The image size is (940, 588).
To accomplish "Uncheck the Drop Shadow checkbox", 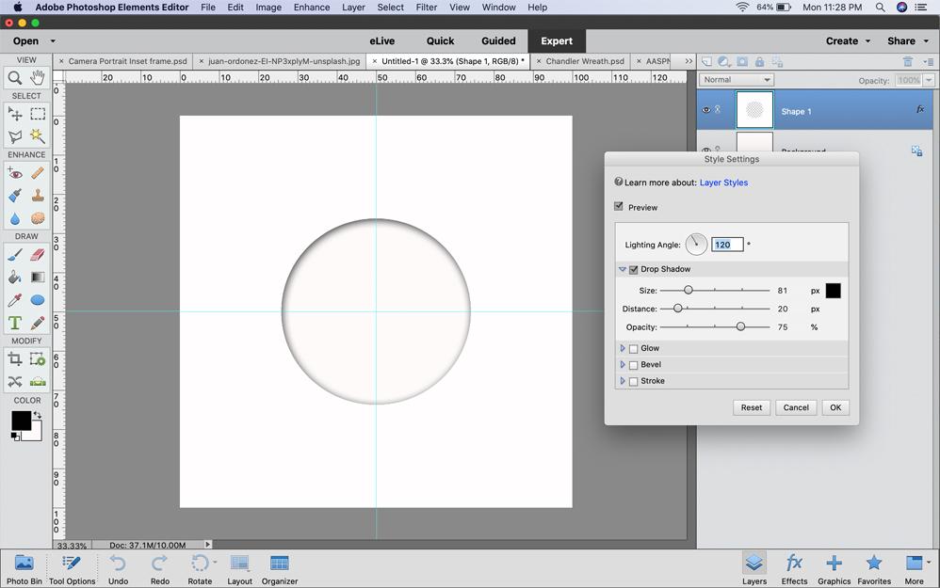I will tap(633, 269).
